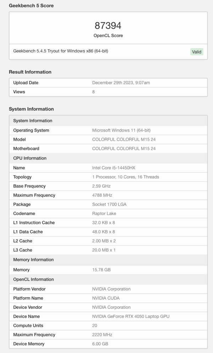The image size is (213, 353).
Task: Click the Codename Raptor Lake value
Action: pos(104,213)
